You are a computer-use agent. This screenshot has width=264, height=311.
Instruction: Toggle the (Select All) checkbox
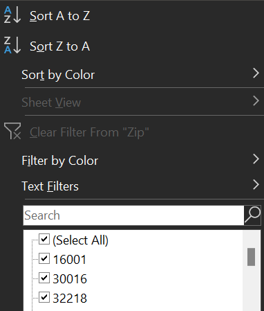point(44,239)
